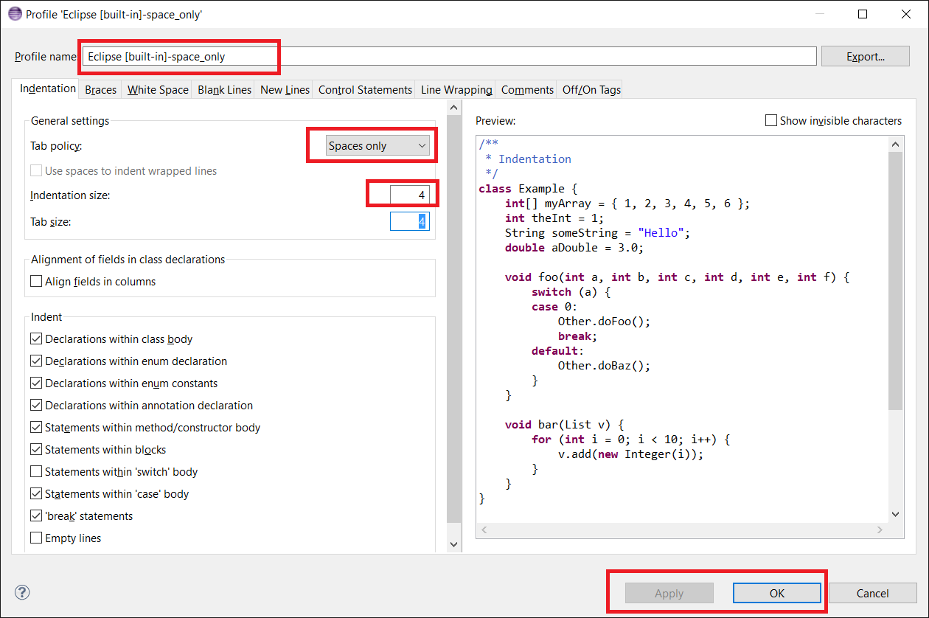
Task: Check the Empty lines option
Action: coord(35,538)
